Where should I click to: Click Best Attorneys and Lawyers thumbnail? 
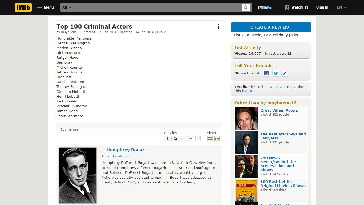click(246, 143)
